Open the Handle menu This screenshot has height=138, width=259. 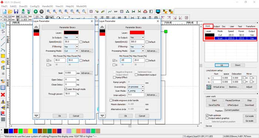(x=47, y=6)
